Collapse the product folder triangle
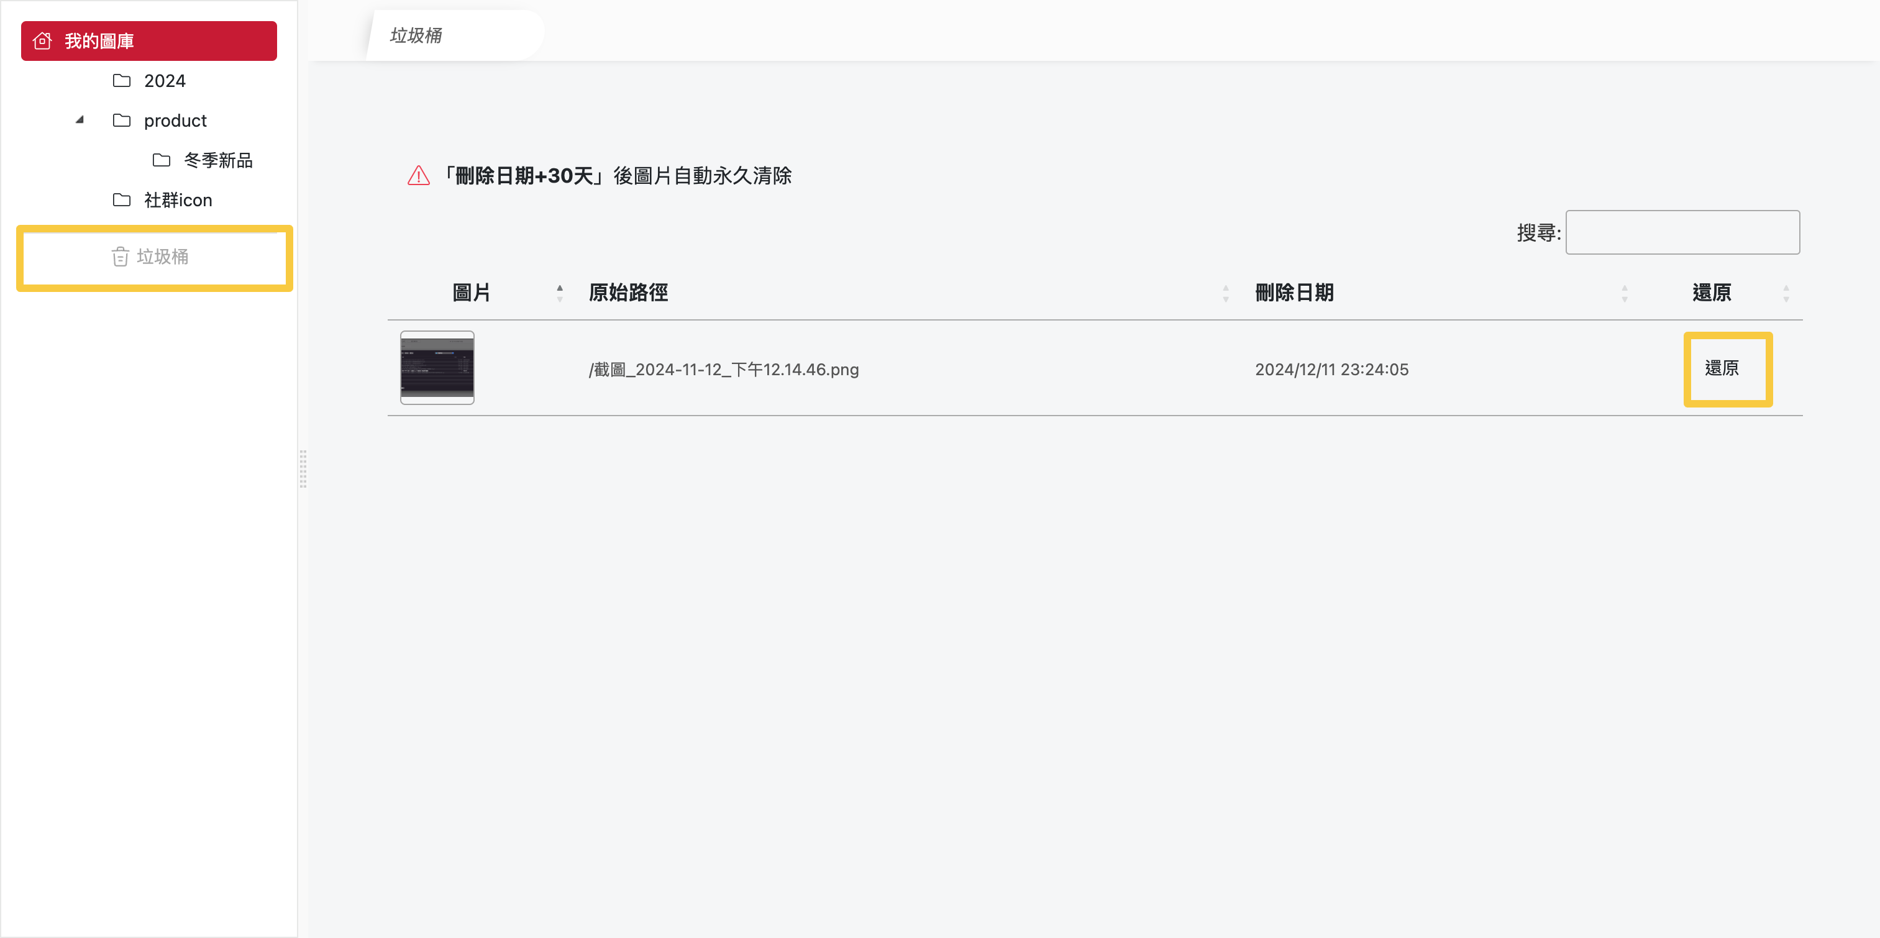The image size is (1880, 938). click(x=80, y=120)
